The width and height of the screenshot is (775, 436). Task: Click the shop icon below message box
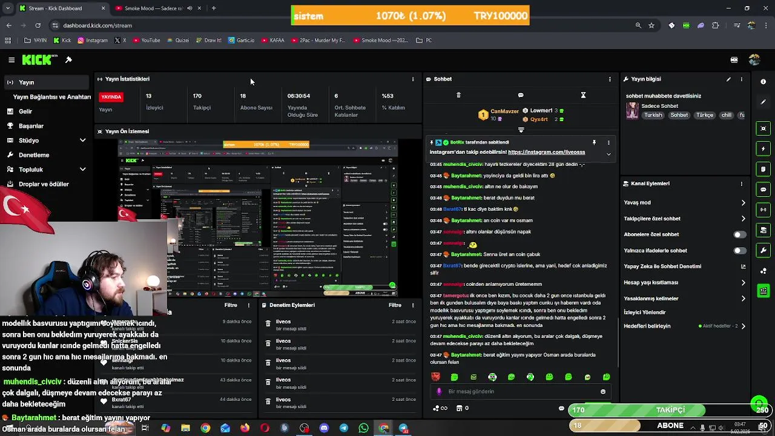click(x=459, y=408)
